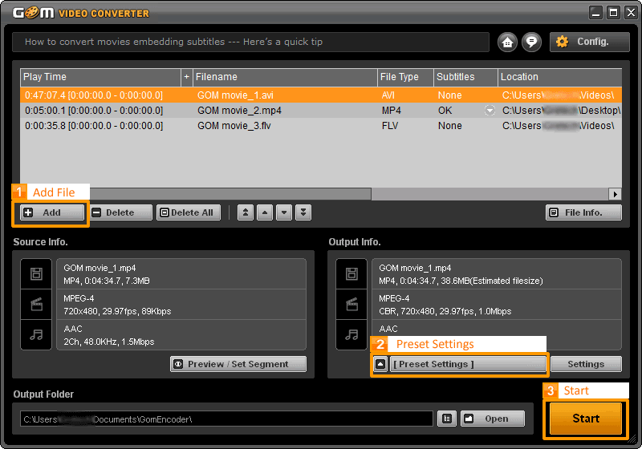The image size is (642, 449).
Task: Open the File Info. button
Action: tap(583, 212)
